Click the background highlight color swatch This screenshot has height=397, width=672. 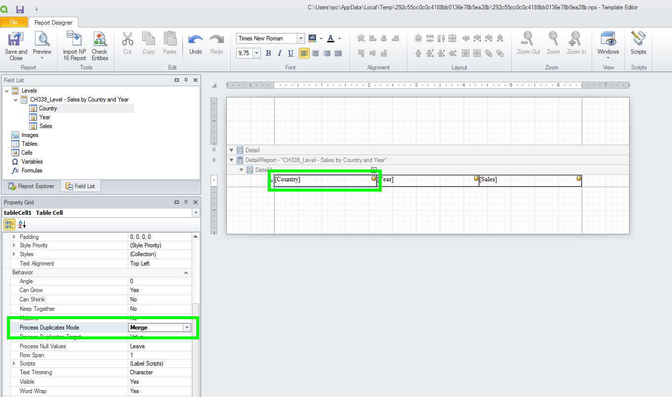[312, 38]
